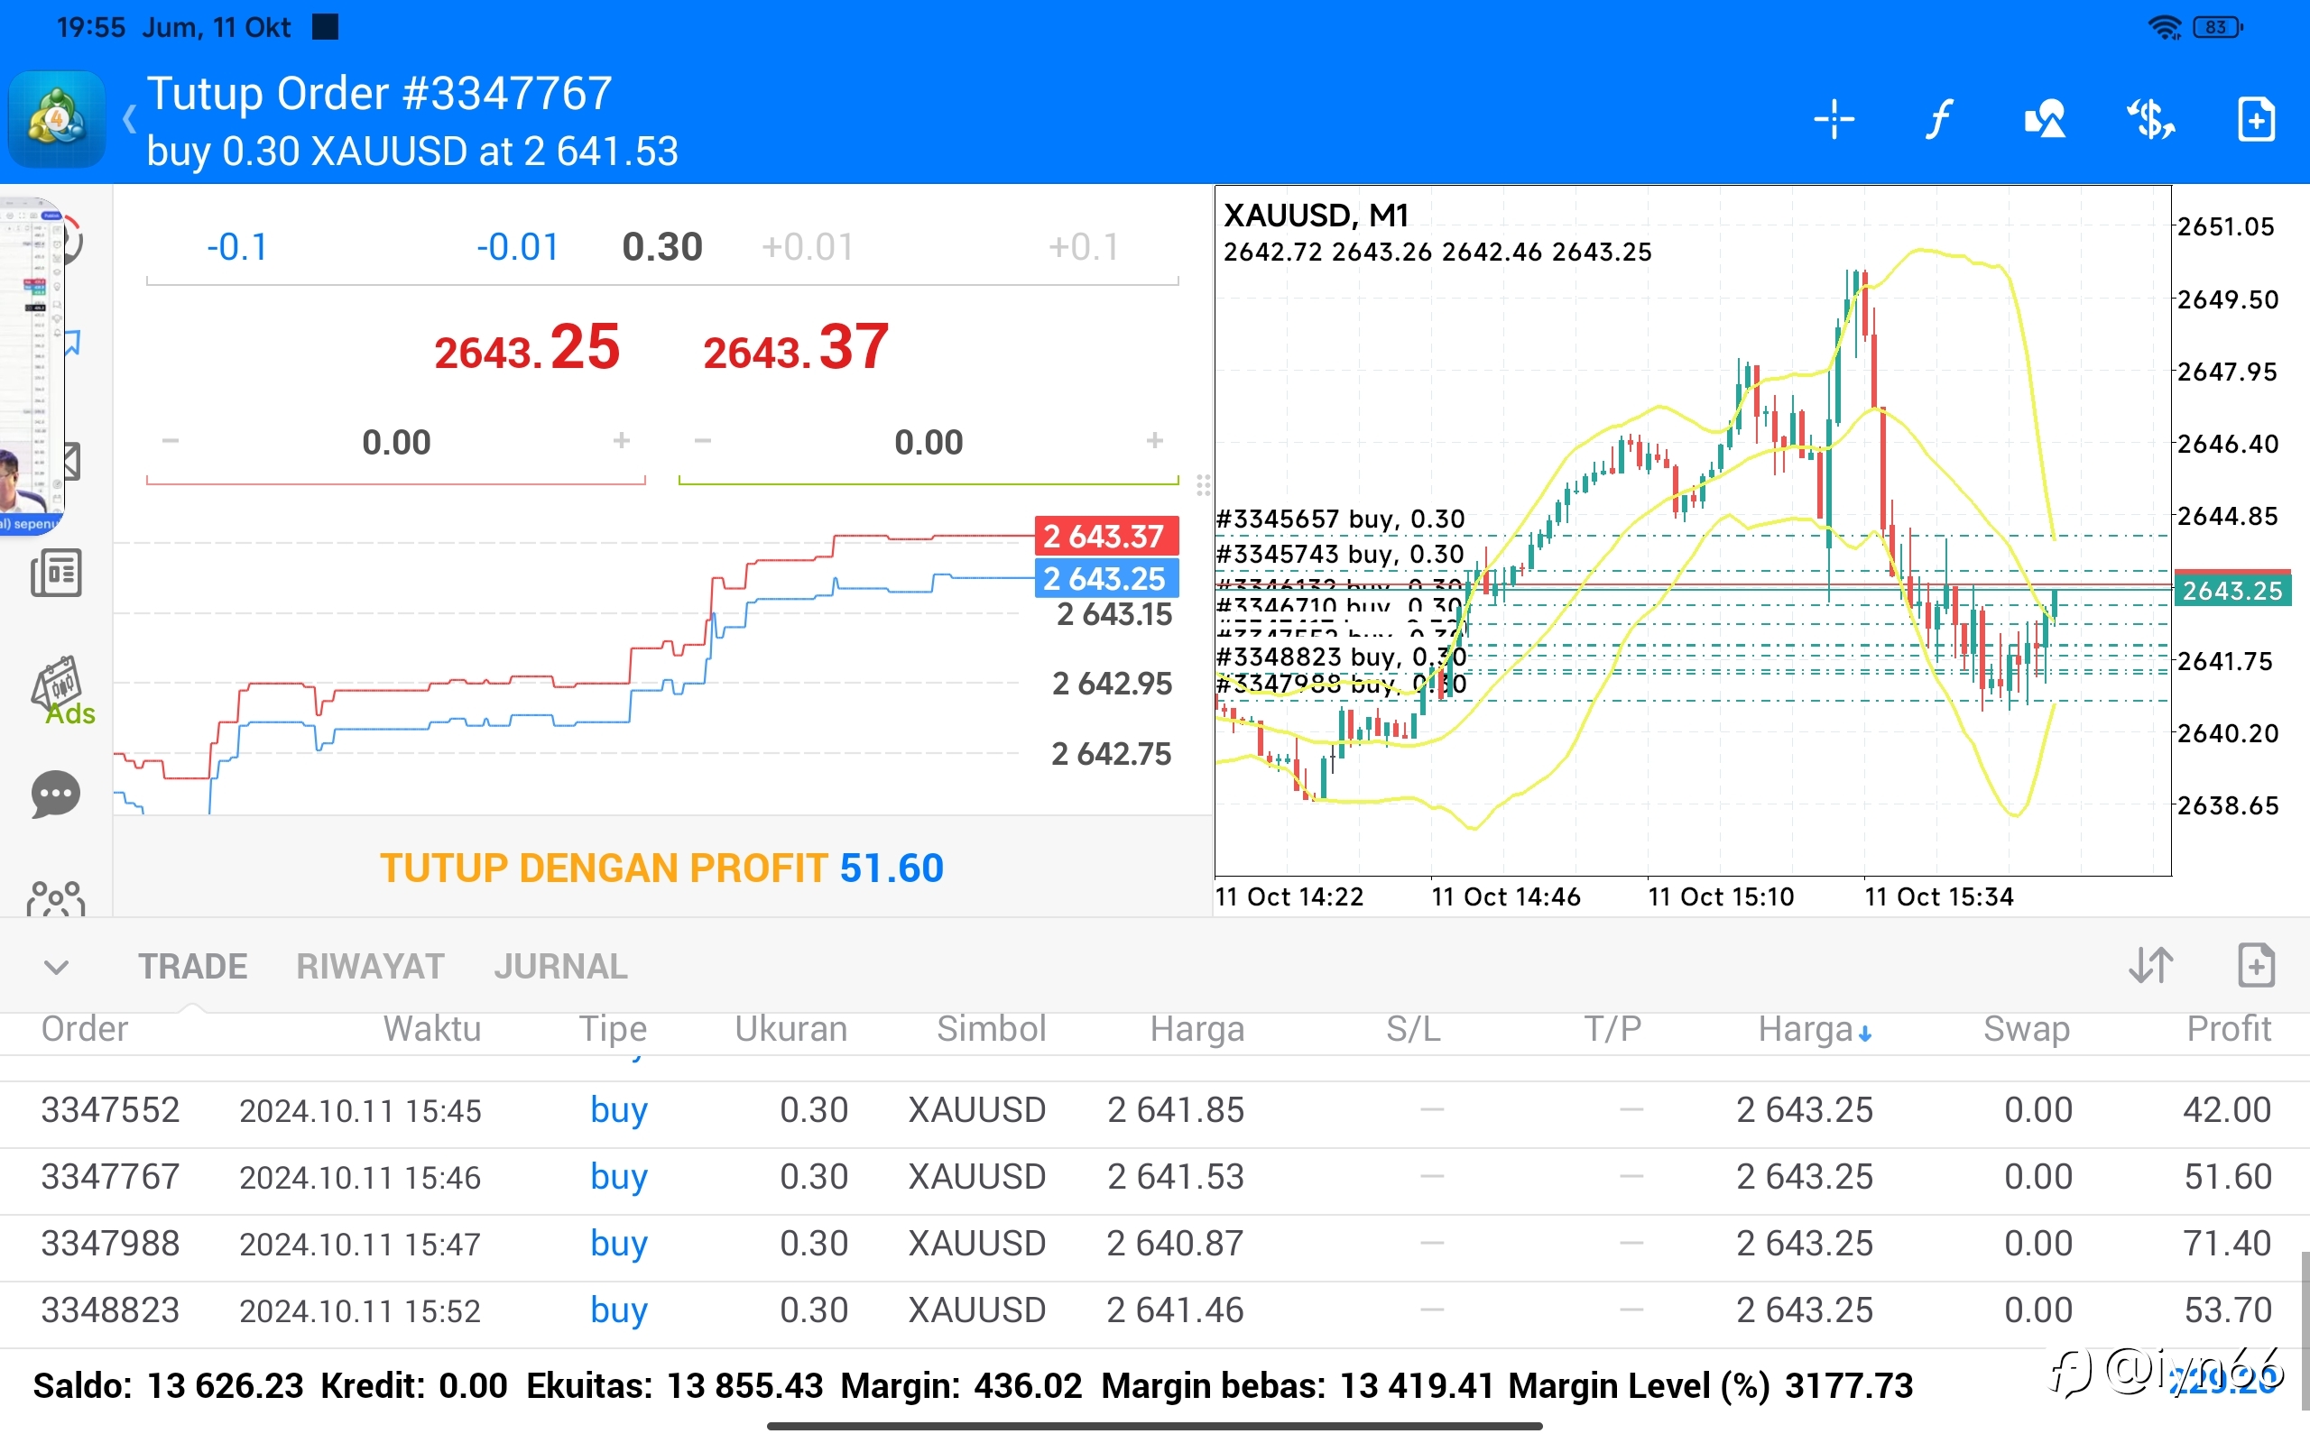Viewport: 2310px width, 1443px height.
Task: Select order 3347988 row
Action: pos(1155,1245)
